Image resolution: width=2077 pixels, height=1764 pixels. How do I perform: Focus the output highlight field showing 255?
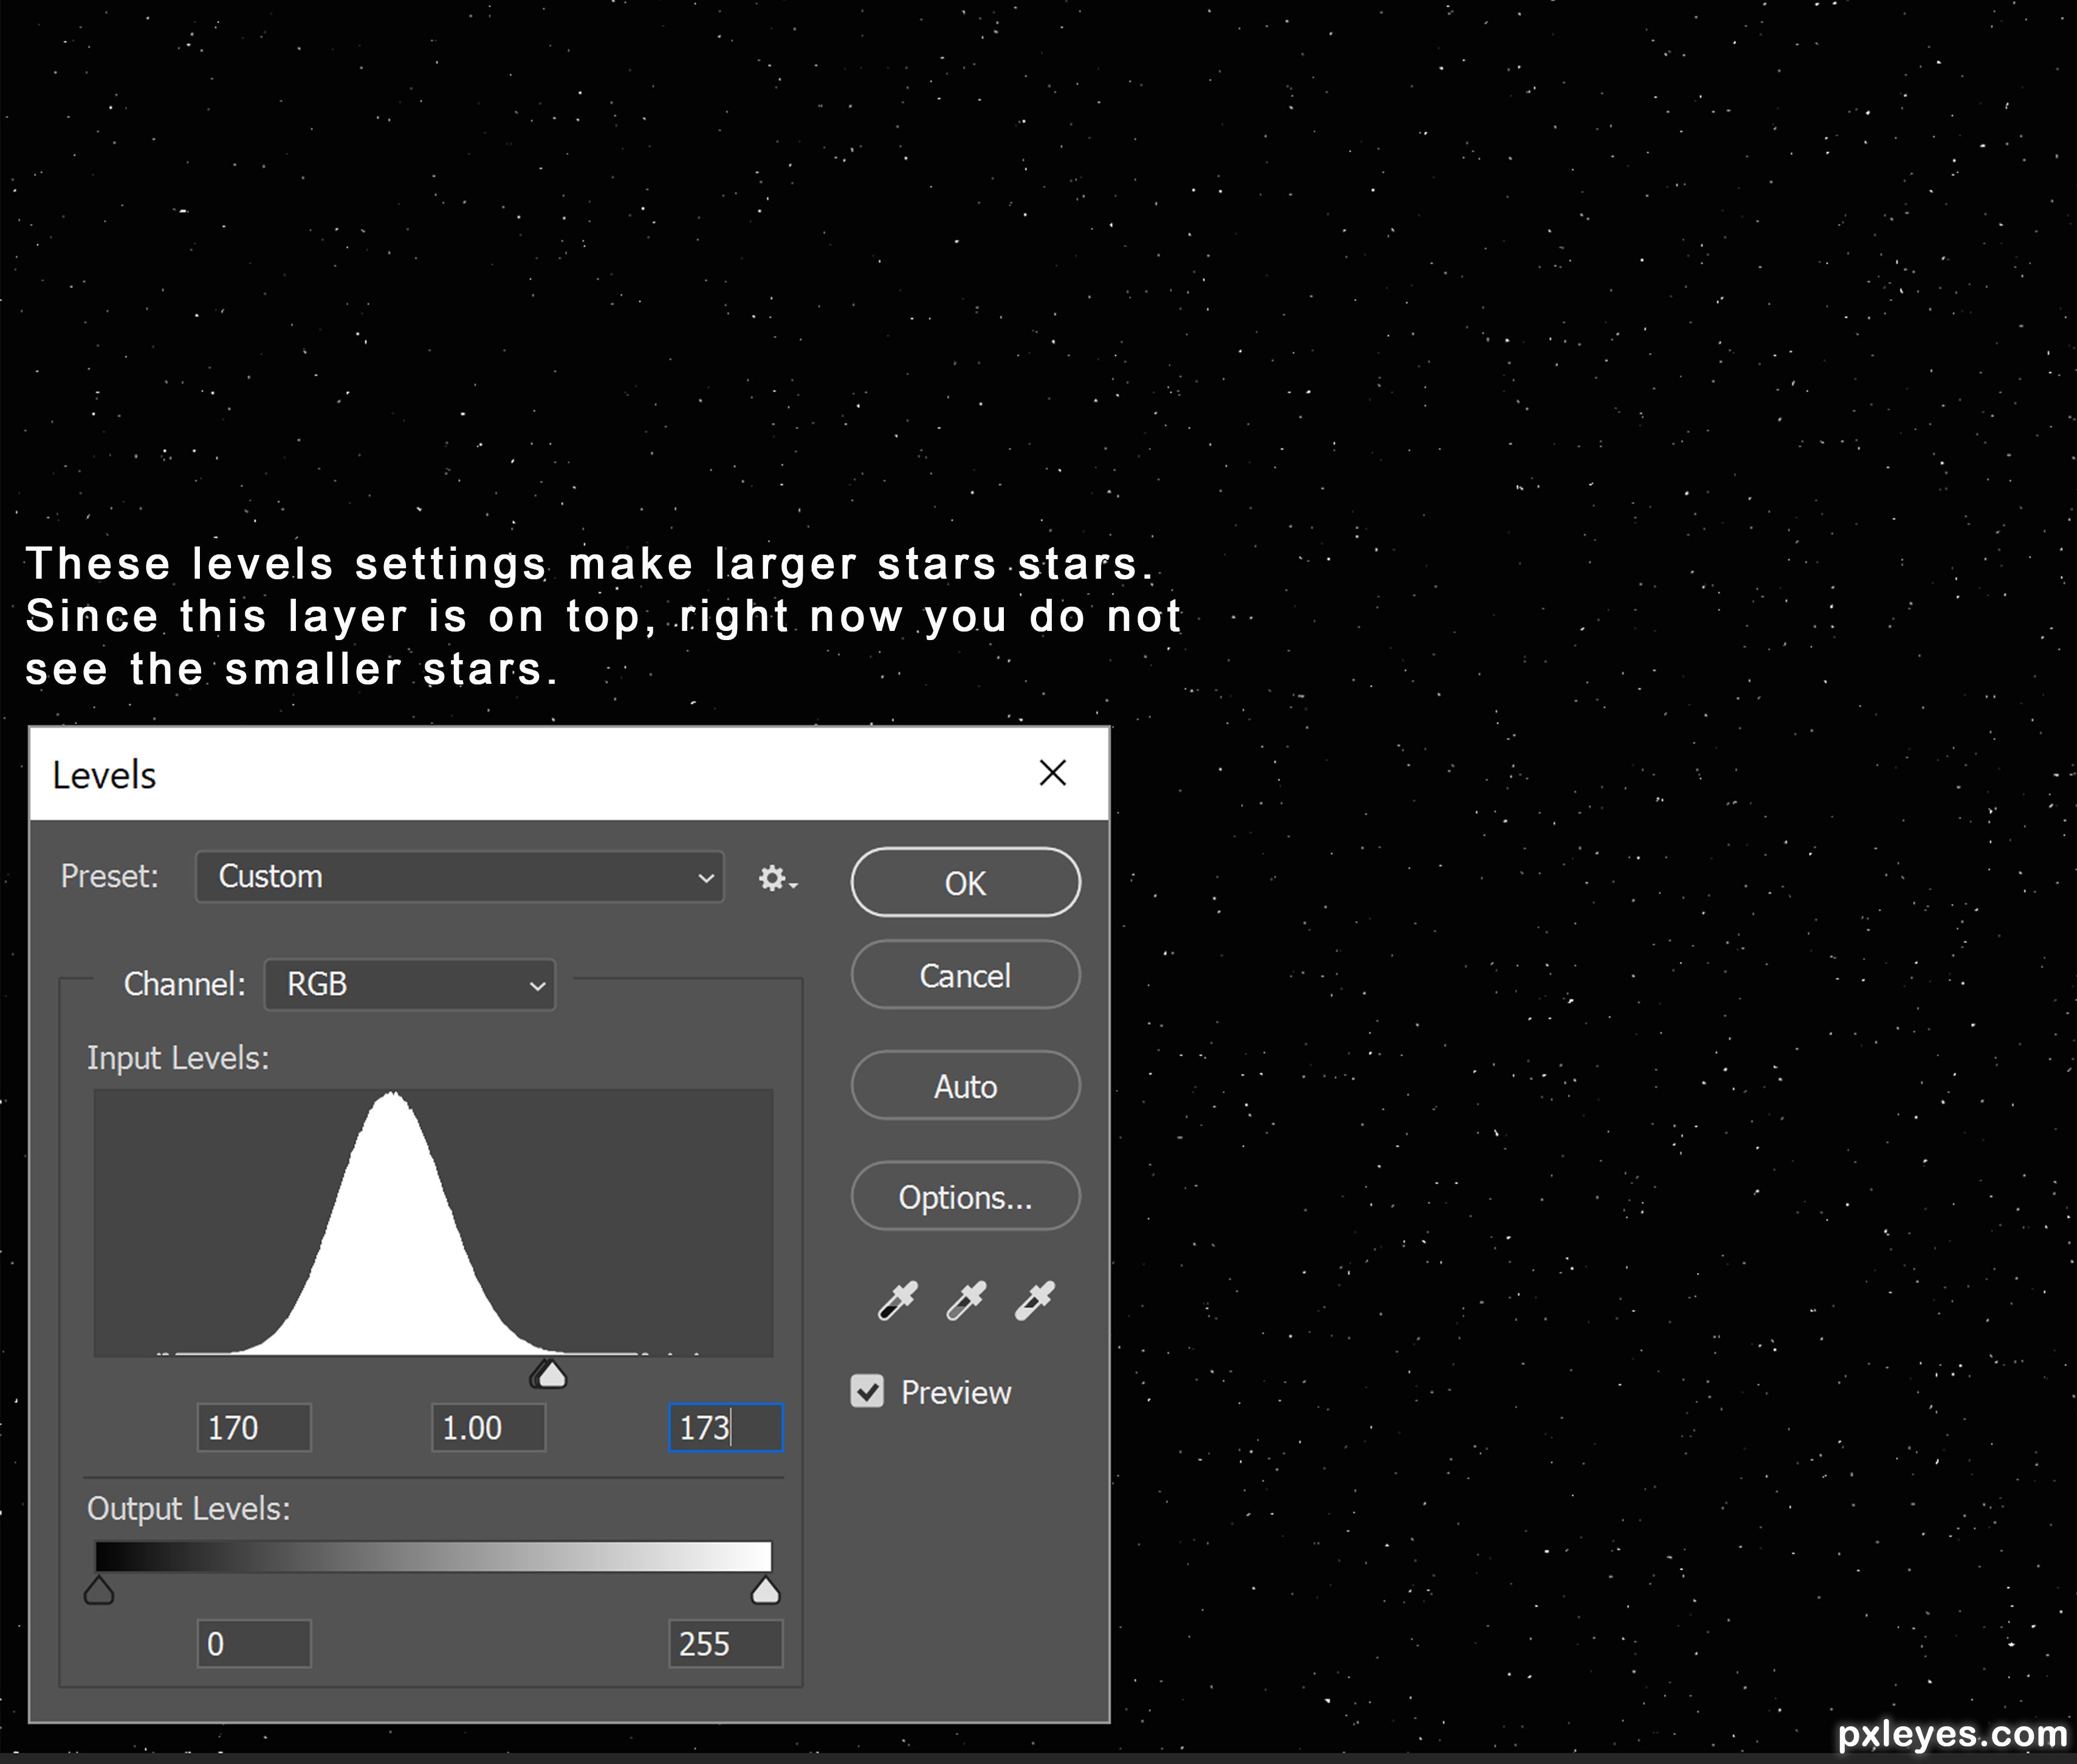pos(726,1644)
